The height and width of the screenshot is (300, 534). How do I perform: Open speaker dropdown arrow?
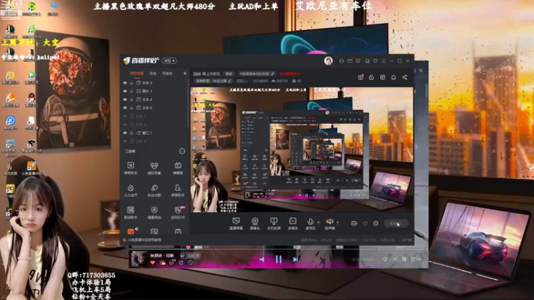point(338,222)
